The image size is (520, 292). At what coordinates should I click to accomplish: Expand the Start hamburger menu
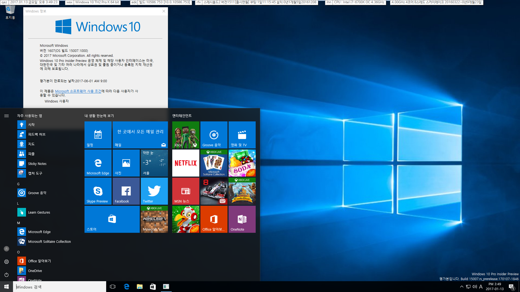pyautogui.click(x=6, y=116)
